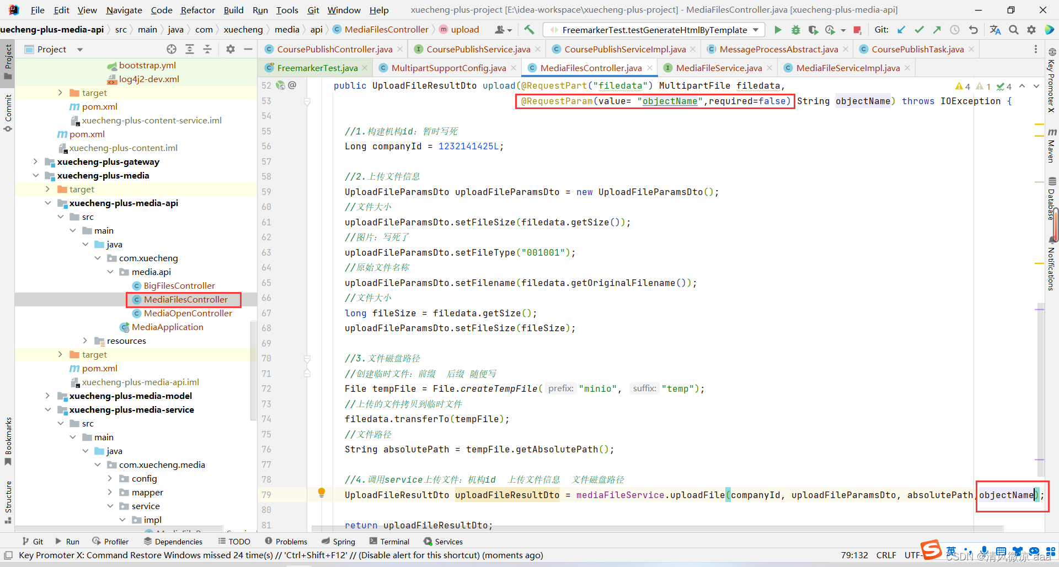Open the run configuration dropdown FreemarkerTest
Screen dimensions: 1059x567
(655, 30)
